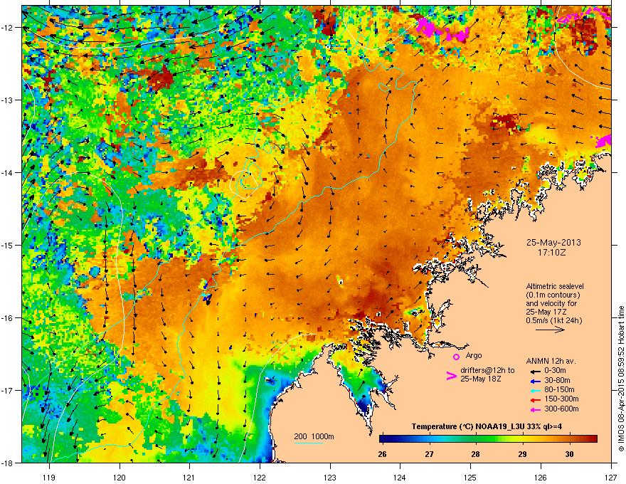This screenshot has height=484, width=626.
Task: Click the '25-May-2013' date label
Action: click(553, 243)
